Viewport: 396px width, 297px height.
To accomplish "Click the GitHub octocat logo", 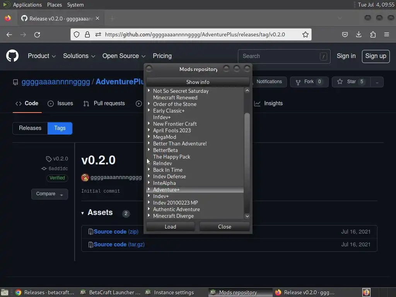I will pos(12,56).
